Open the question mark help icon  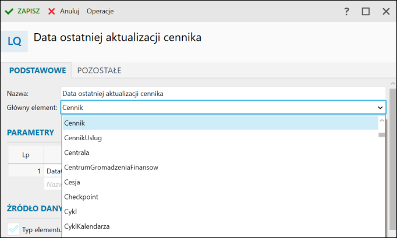point(346,11)
